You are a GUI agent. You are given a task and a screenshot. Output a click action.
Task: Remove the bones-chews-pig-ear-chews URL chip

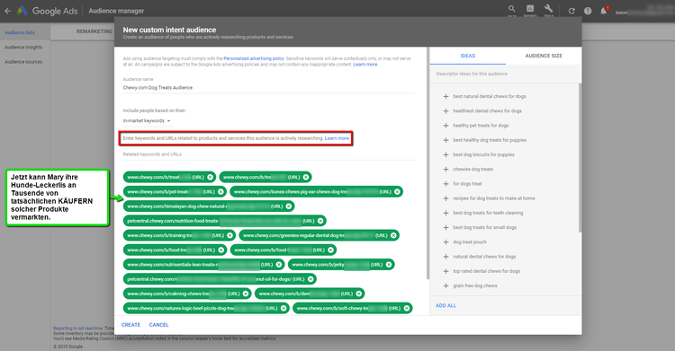[397, 191]
